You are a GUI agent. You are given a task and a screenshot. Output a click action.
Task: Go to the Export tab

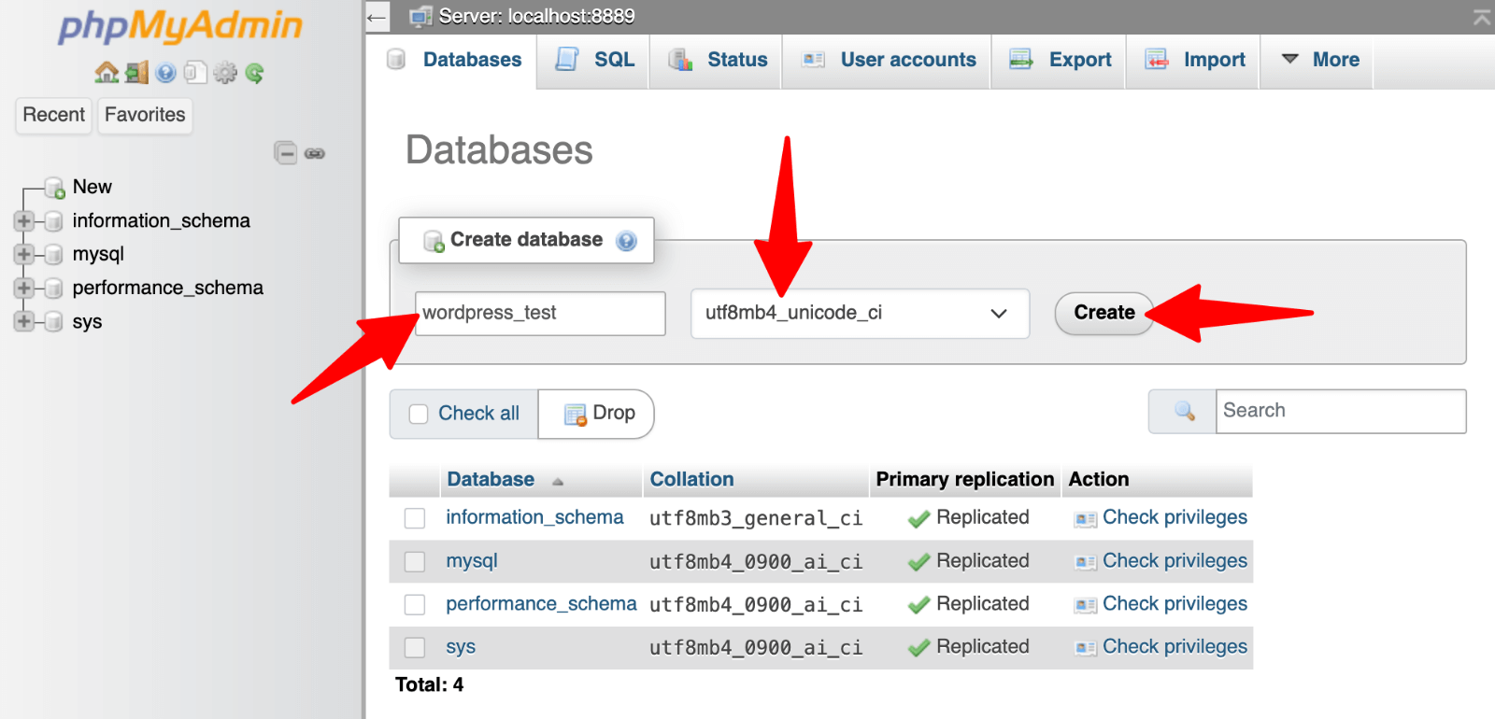(x=1060, y=61)
